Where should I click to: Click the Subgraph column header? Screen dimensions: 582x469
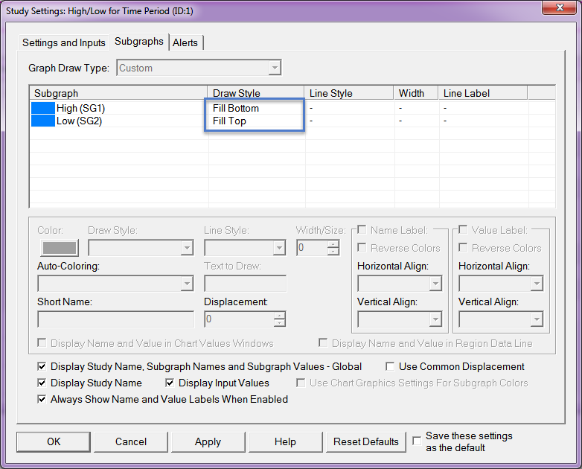(118, 93)
